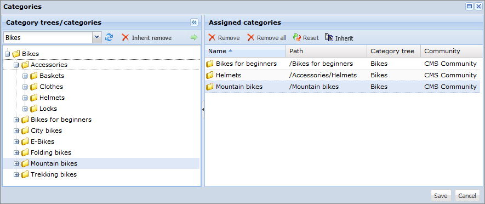The width and height of the screenshot is (485, 204).
Task: Click the Baskets folder icon
Action: pyautogui.click(x=34, y=76)
